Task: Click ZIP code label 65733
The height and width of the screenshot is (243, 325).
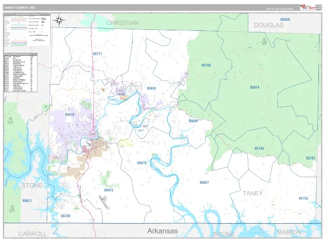Action: click(x=303, y=198)
